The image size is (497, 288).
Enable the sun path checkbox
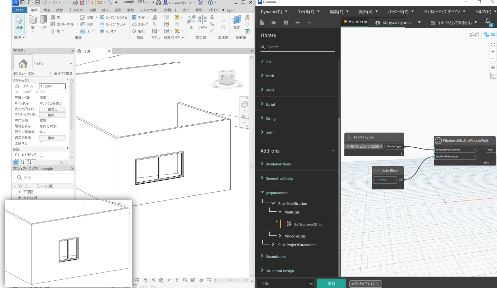tap(41, 144)
